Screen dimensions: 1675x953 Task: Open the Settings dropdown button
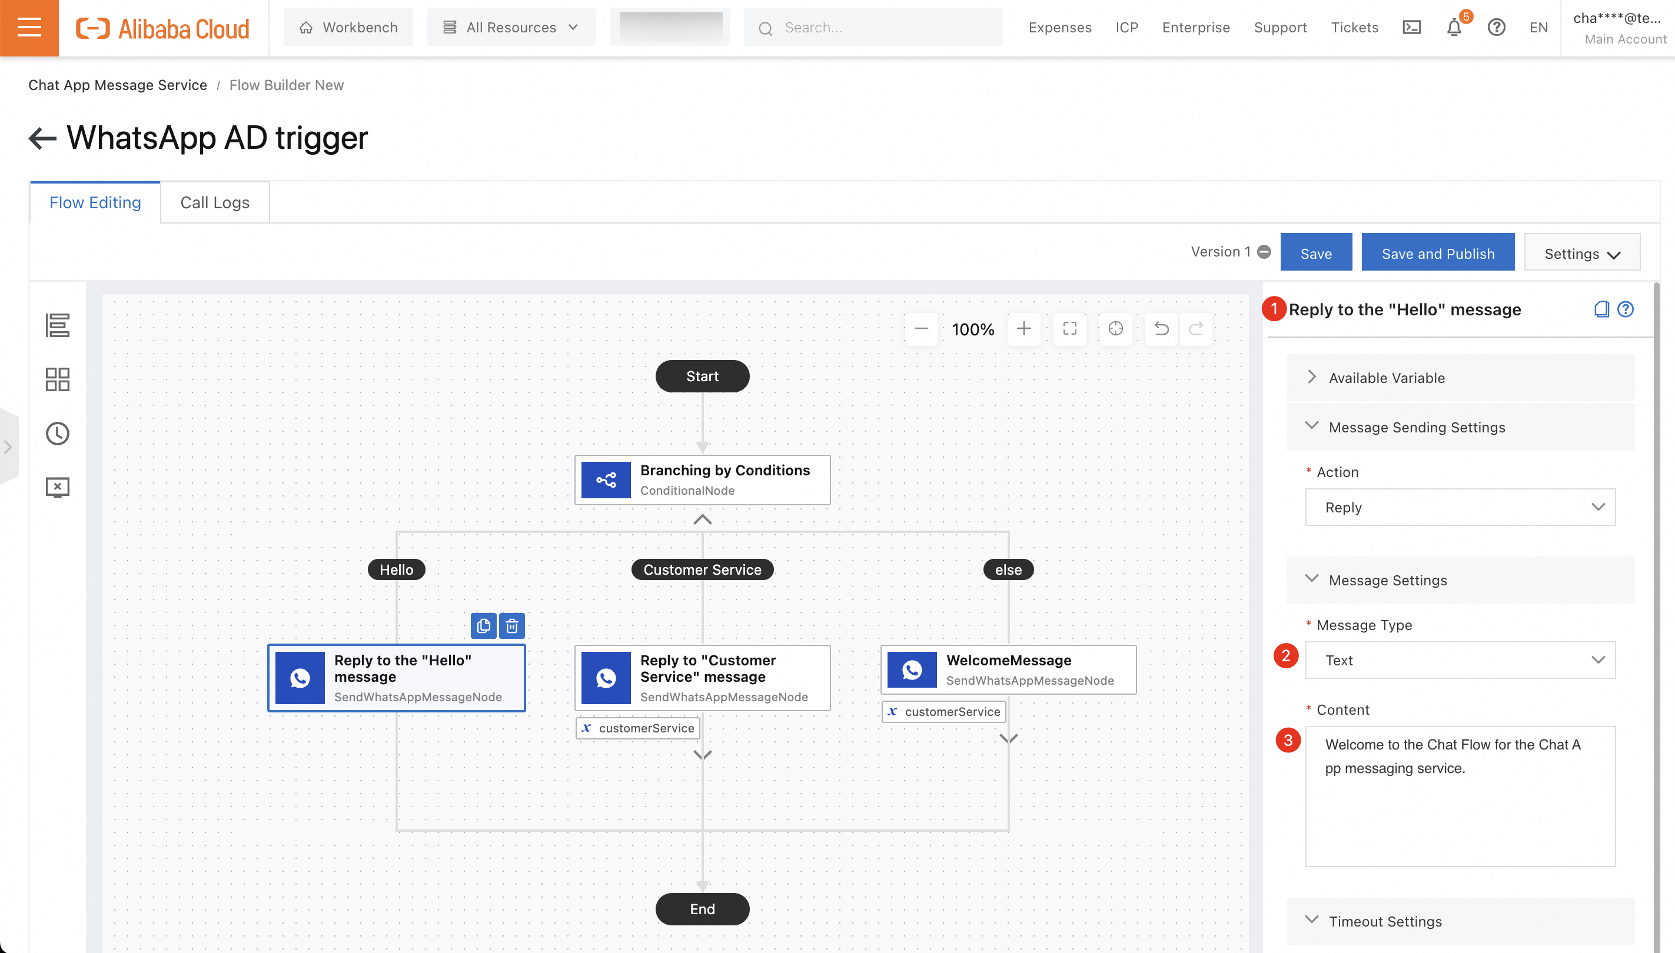coord(1582,254)
